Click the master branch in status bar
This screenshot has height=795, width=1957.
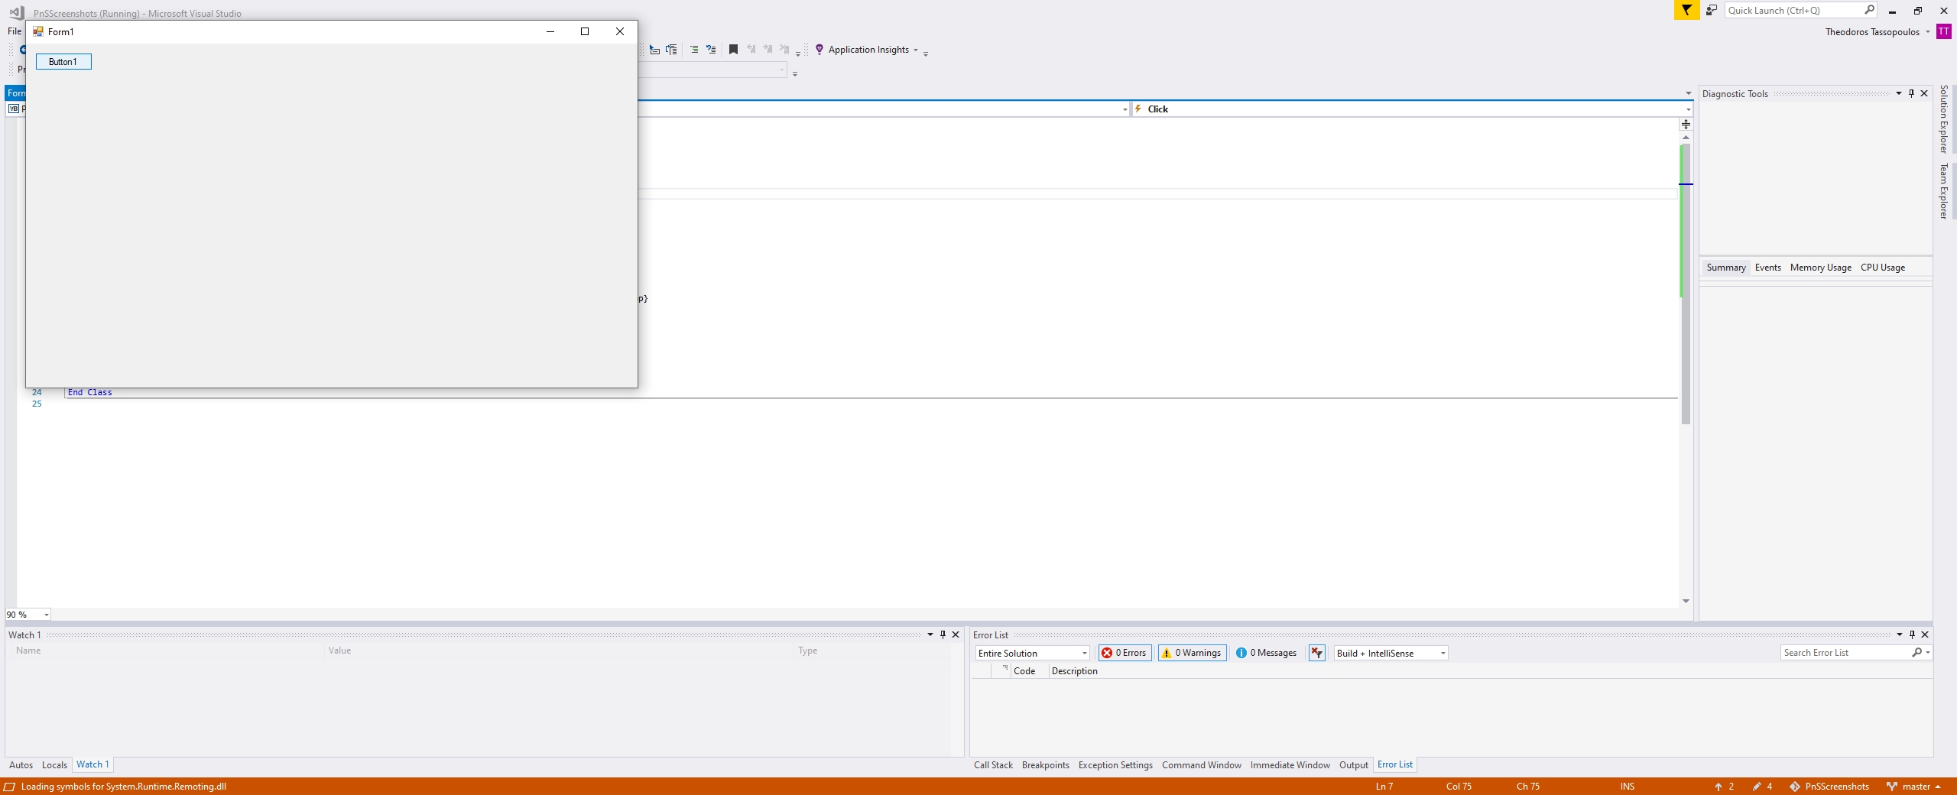click(1915, 787)
